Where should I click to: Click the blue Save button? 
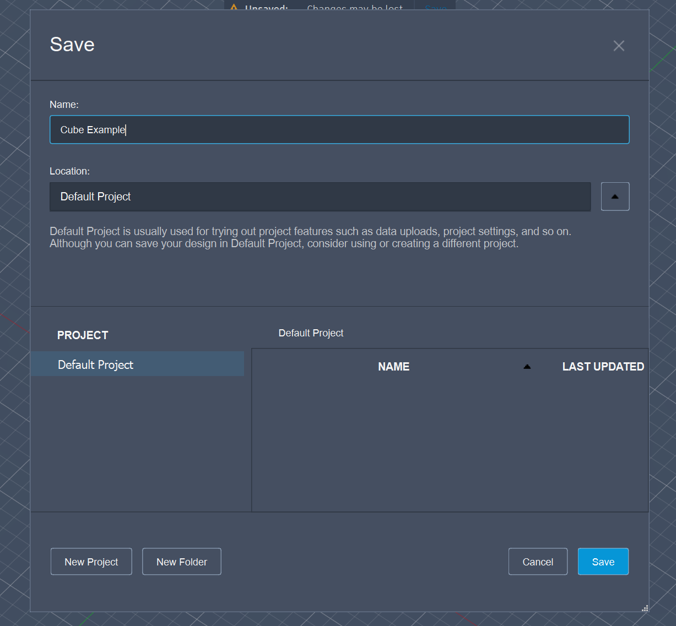tap(603, 562)
